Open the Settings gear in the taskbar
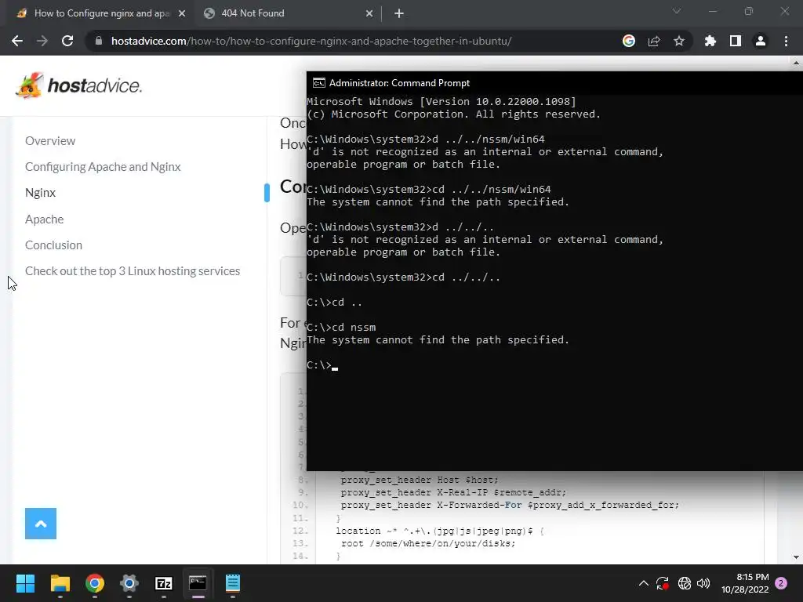Screen dimensions: 803x602 (x=129, y=582)
